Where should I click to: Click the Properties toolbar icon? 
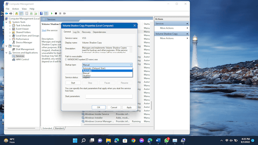(x=27, y=14)
